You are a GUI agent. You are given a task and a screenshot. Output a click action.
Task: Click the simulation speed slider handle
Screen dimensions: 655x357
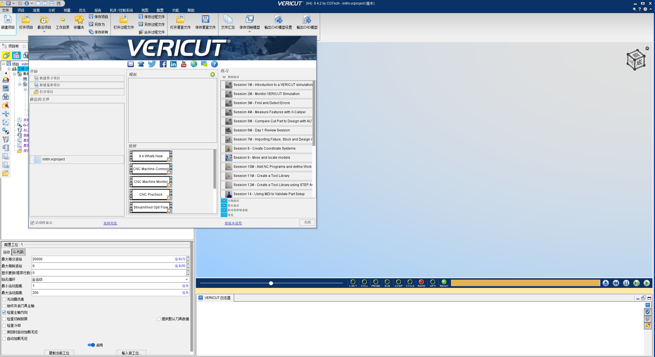pos(271,283)
